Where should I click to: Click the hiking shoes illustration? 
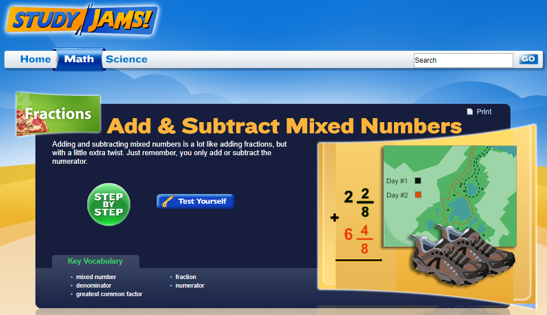462,255
